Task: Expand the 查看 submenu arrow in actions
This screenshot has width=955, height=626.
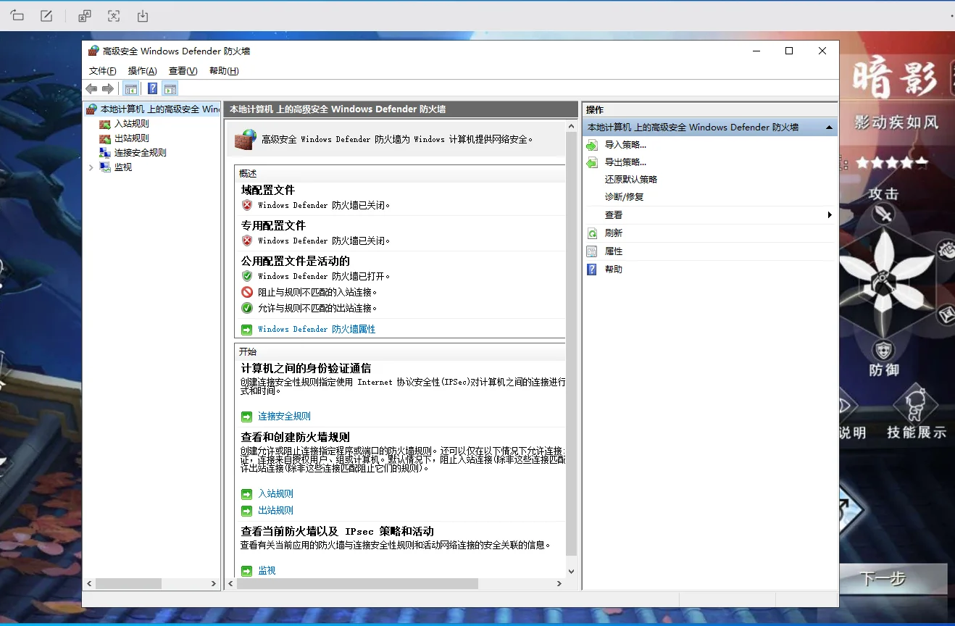Action: (830, 215)
